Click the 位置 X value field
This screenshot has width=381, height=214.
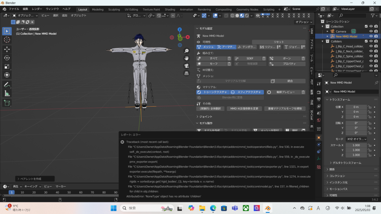click(x=356, y=107)
